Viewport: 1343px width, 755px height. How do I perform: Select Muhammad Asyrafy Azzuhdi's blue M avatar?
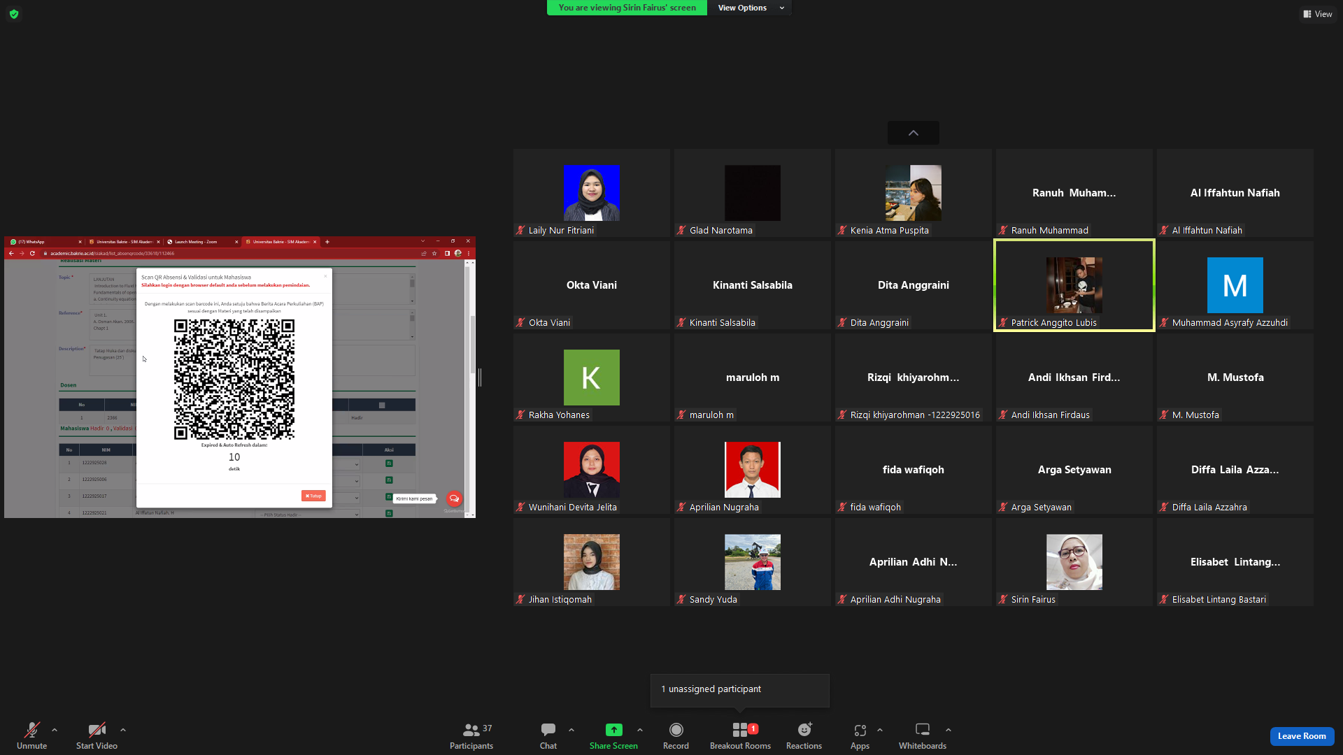coord(1235,285)
